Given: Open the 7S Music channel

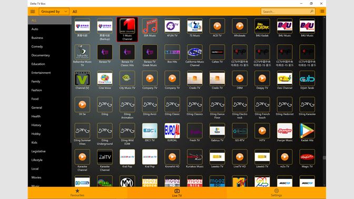Looking at the screenshot, I should click(x=194, y=28).
